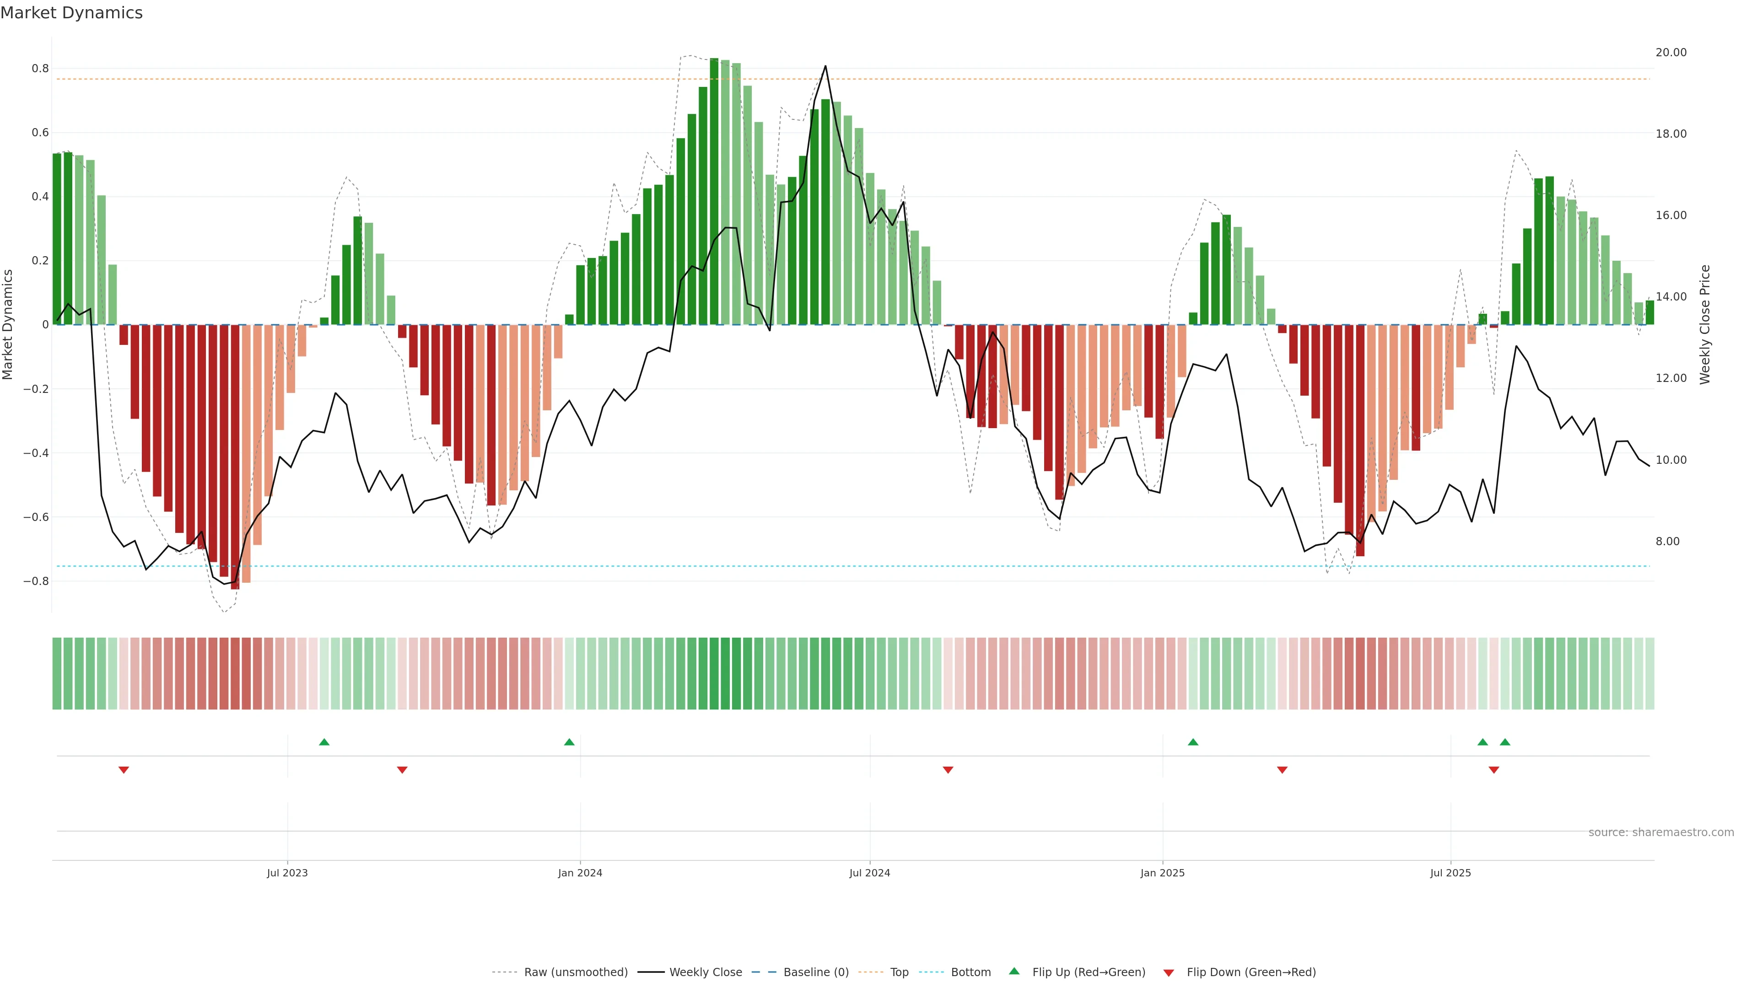Click the Market Dynamics chart title

coord(72,13)
